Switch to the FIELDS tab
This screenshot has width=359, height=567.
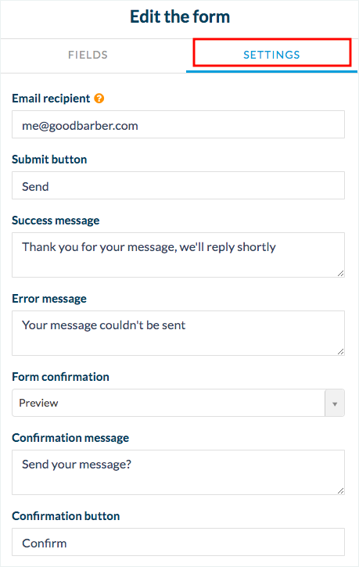coord(88,55)
